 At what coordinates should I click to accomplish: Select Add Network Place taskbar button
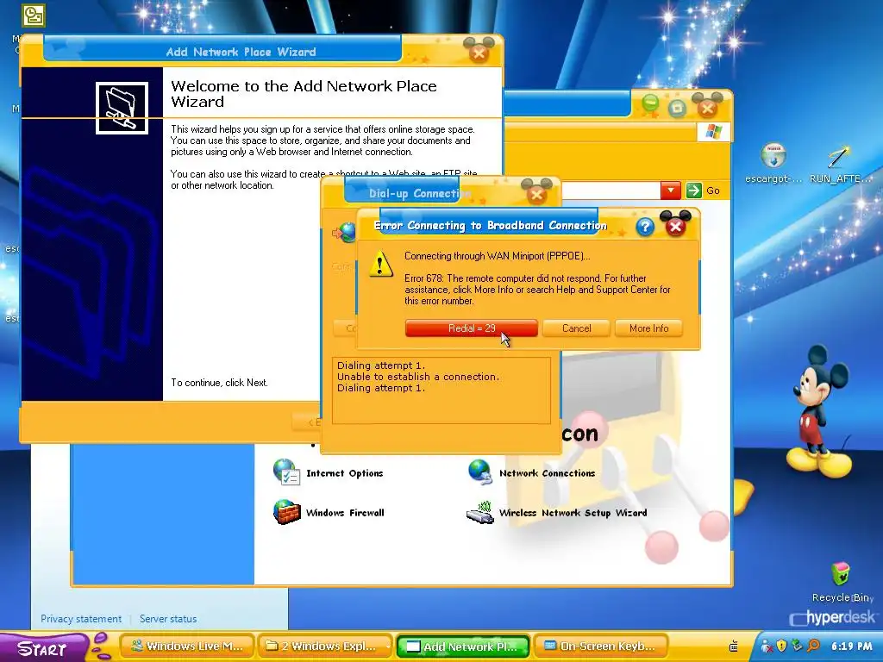click(463, 646)
